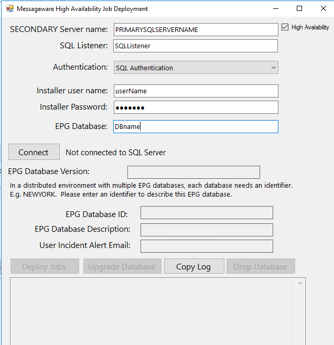334x345 pixels.
Task: Focus the Installer user name field
Action: 196,91
